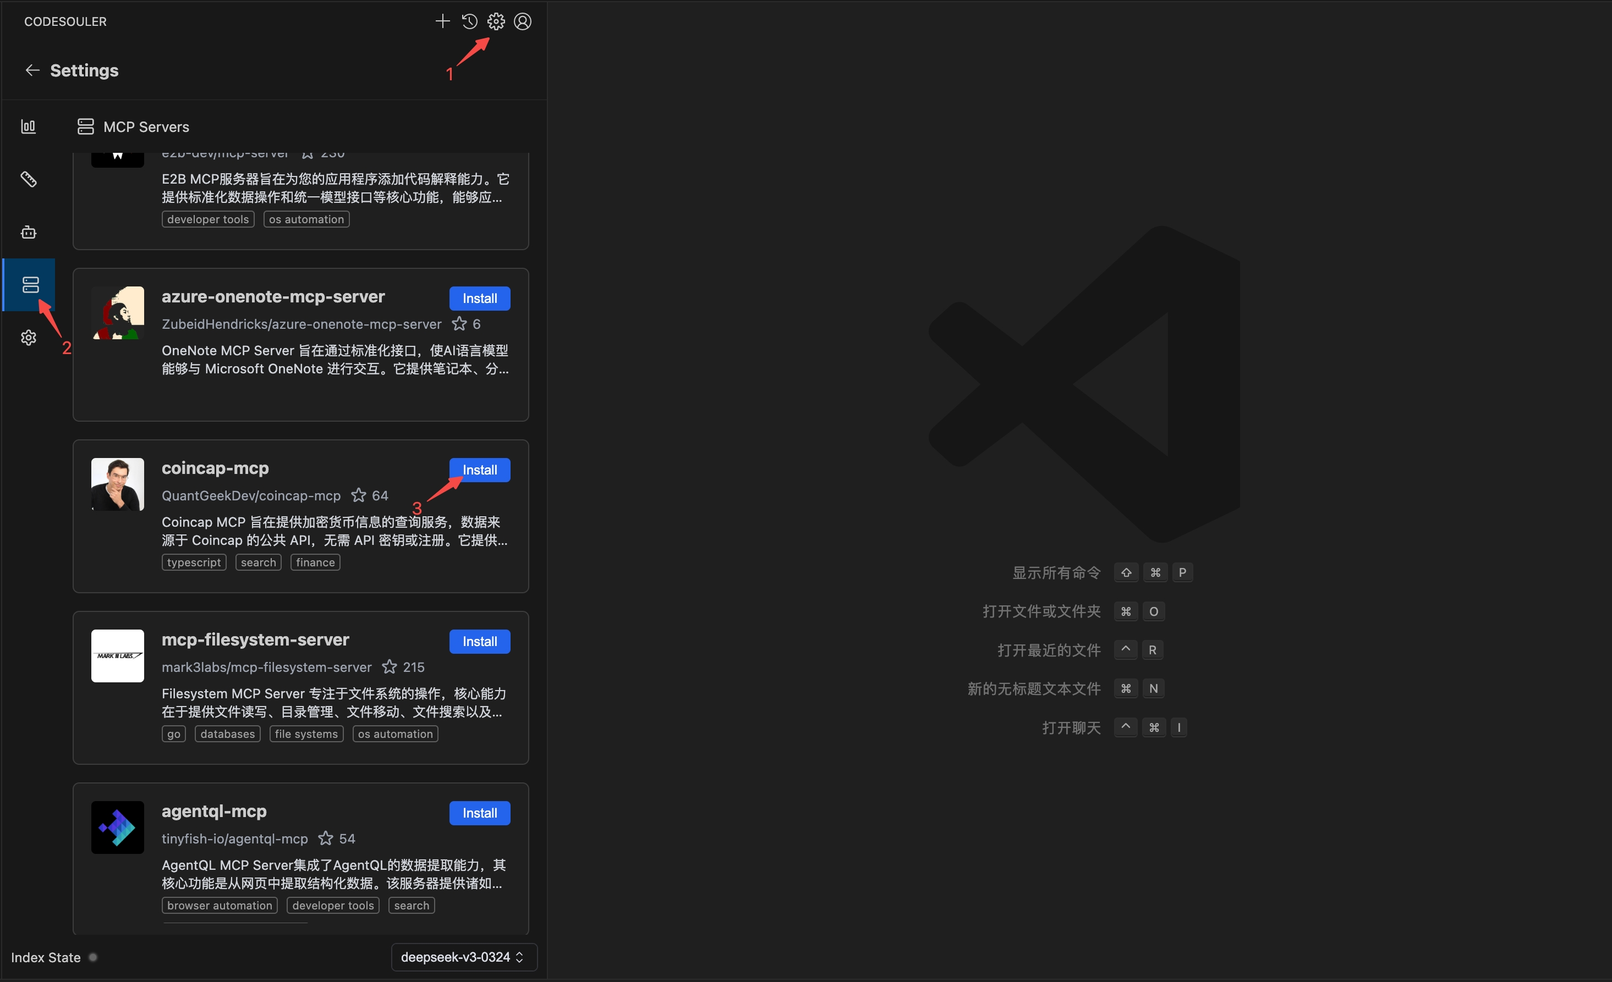Filter by the typescript tag on coincap-mcp

click(x=193, y=561)
